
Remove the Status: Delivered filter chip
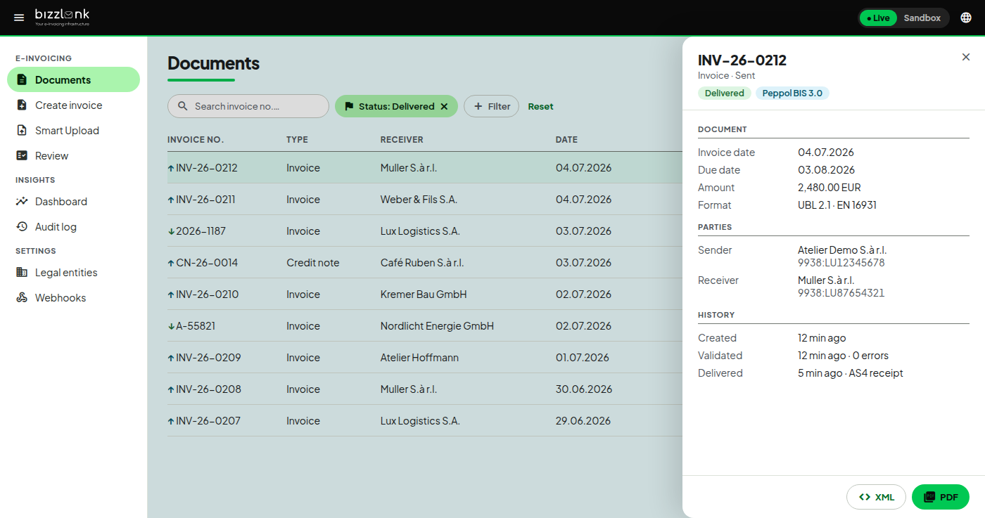pyautogui.click(x=444, y=106)
